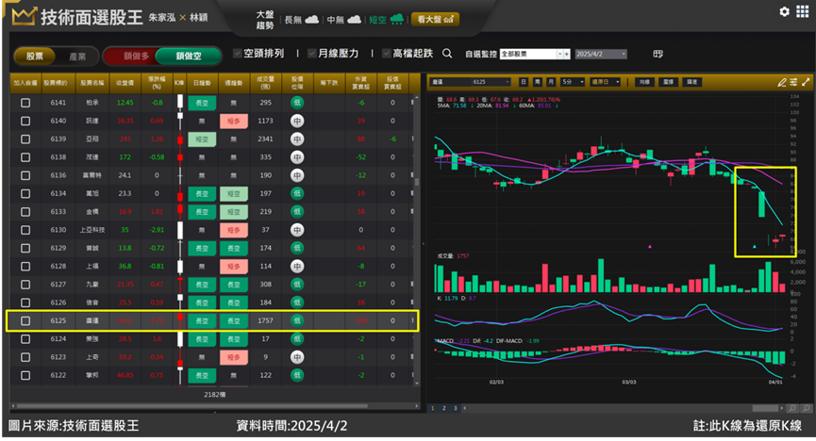
Task: Toggle the 高檔起跌 checkbox
Action: click(x=387, y=53)
